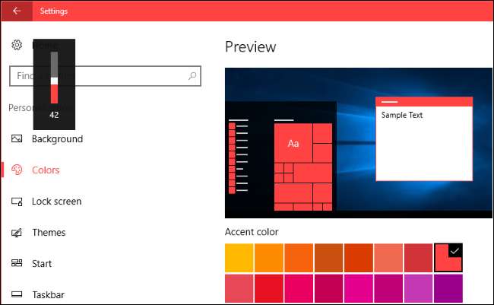Screen dimensions: 494x305
Task: Click the volume slider showing 42
Action: click(54, 78)
